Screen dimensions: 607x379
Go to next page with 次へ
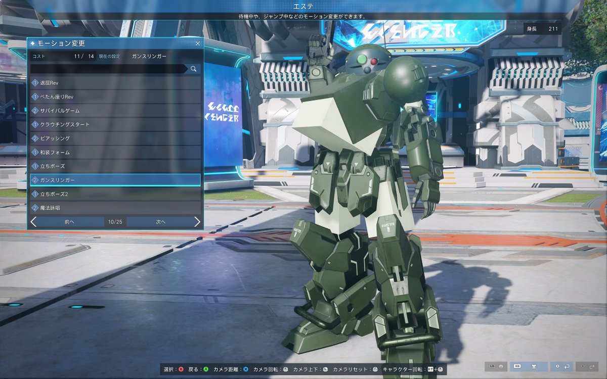pos(161,222)
